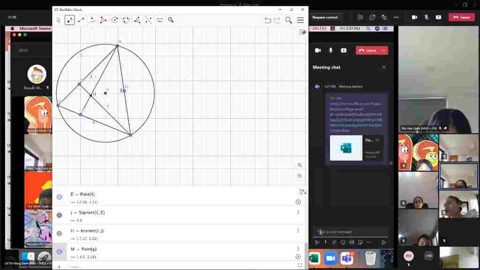Click the red Leave button in Teams
Screen dimensions: 480x270
click(x=461, y=17)
